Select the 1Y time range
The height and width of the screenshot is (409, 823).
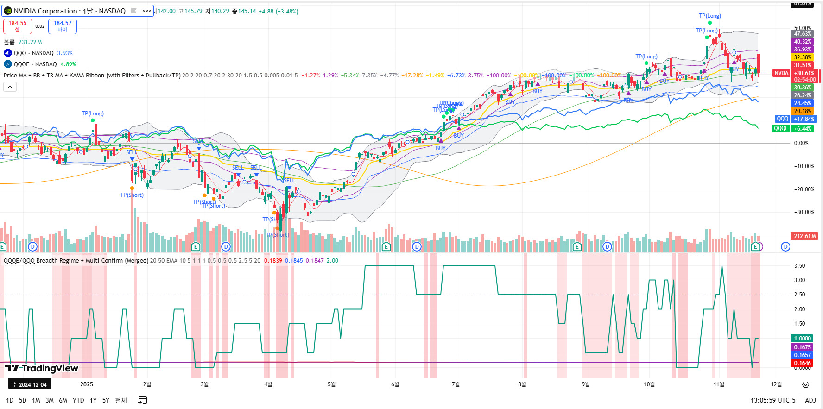pos(93,400)
